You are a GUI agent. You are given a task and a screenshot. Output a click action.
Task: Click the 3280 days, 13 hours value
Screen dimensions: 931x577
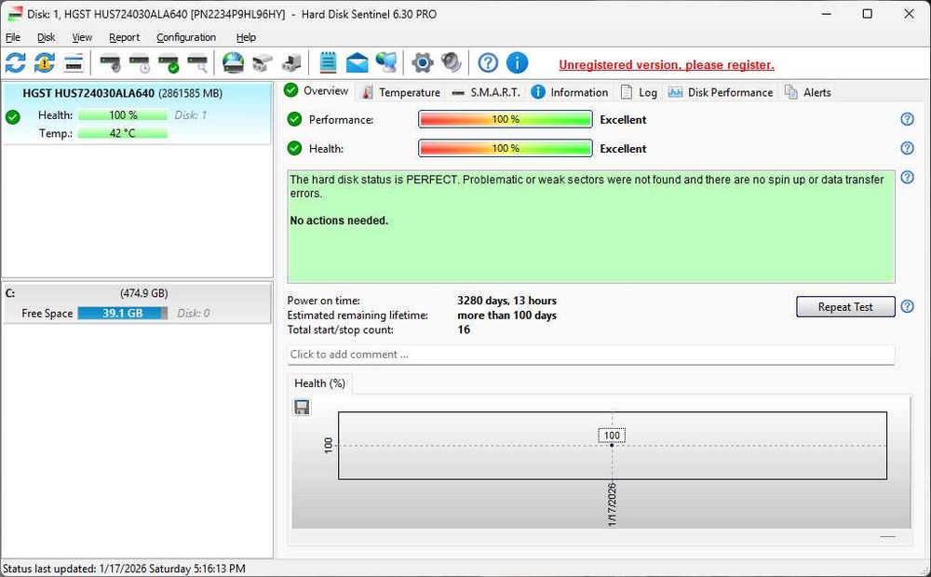point(506,301)
